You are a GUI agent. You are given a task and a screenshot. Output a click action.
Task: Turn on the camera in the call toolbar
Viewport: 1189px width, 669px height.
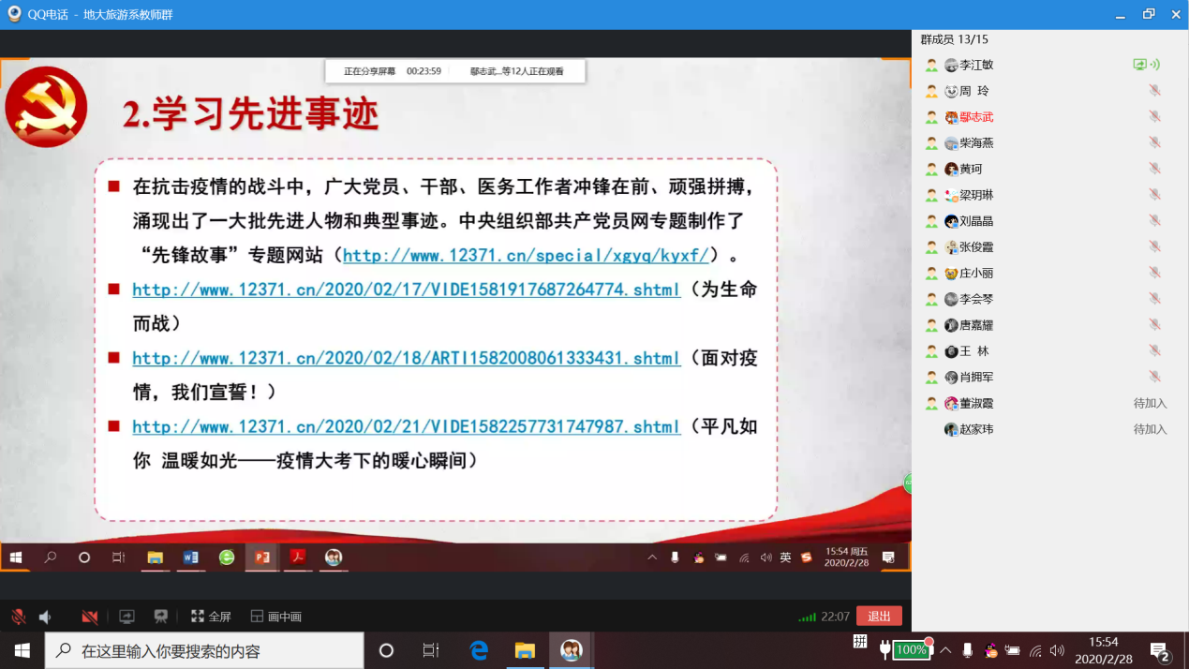click(x=90, y=617)
